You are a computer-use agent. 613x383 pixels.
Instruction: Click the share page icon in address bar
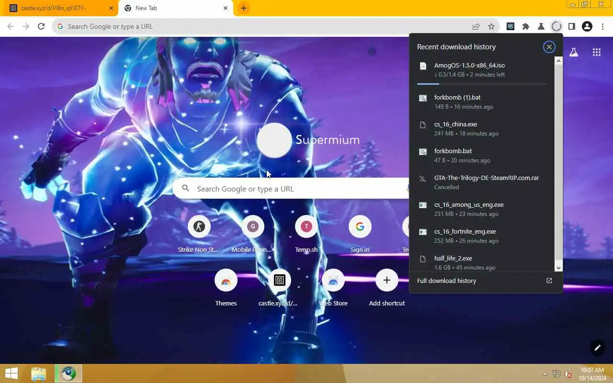point(476,26)
